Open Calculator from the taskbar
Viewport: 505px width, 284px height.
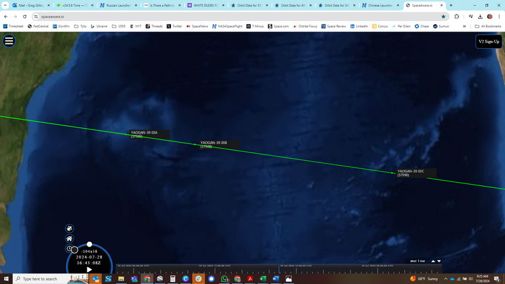(x=173, y=279)
